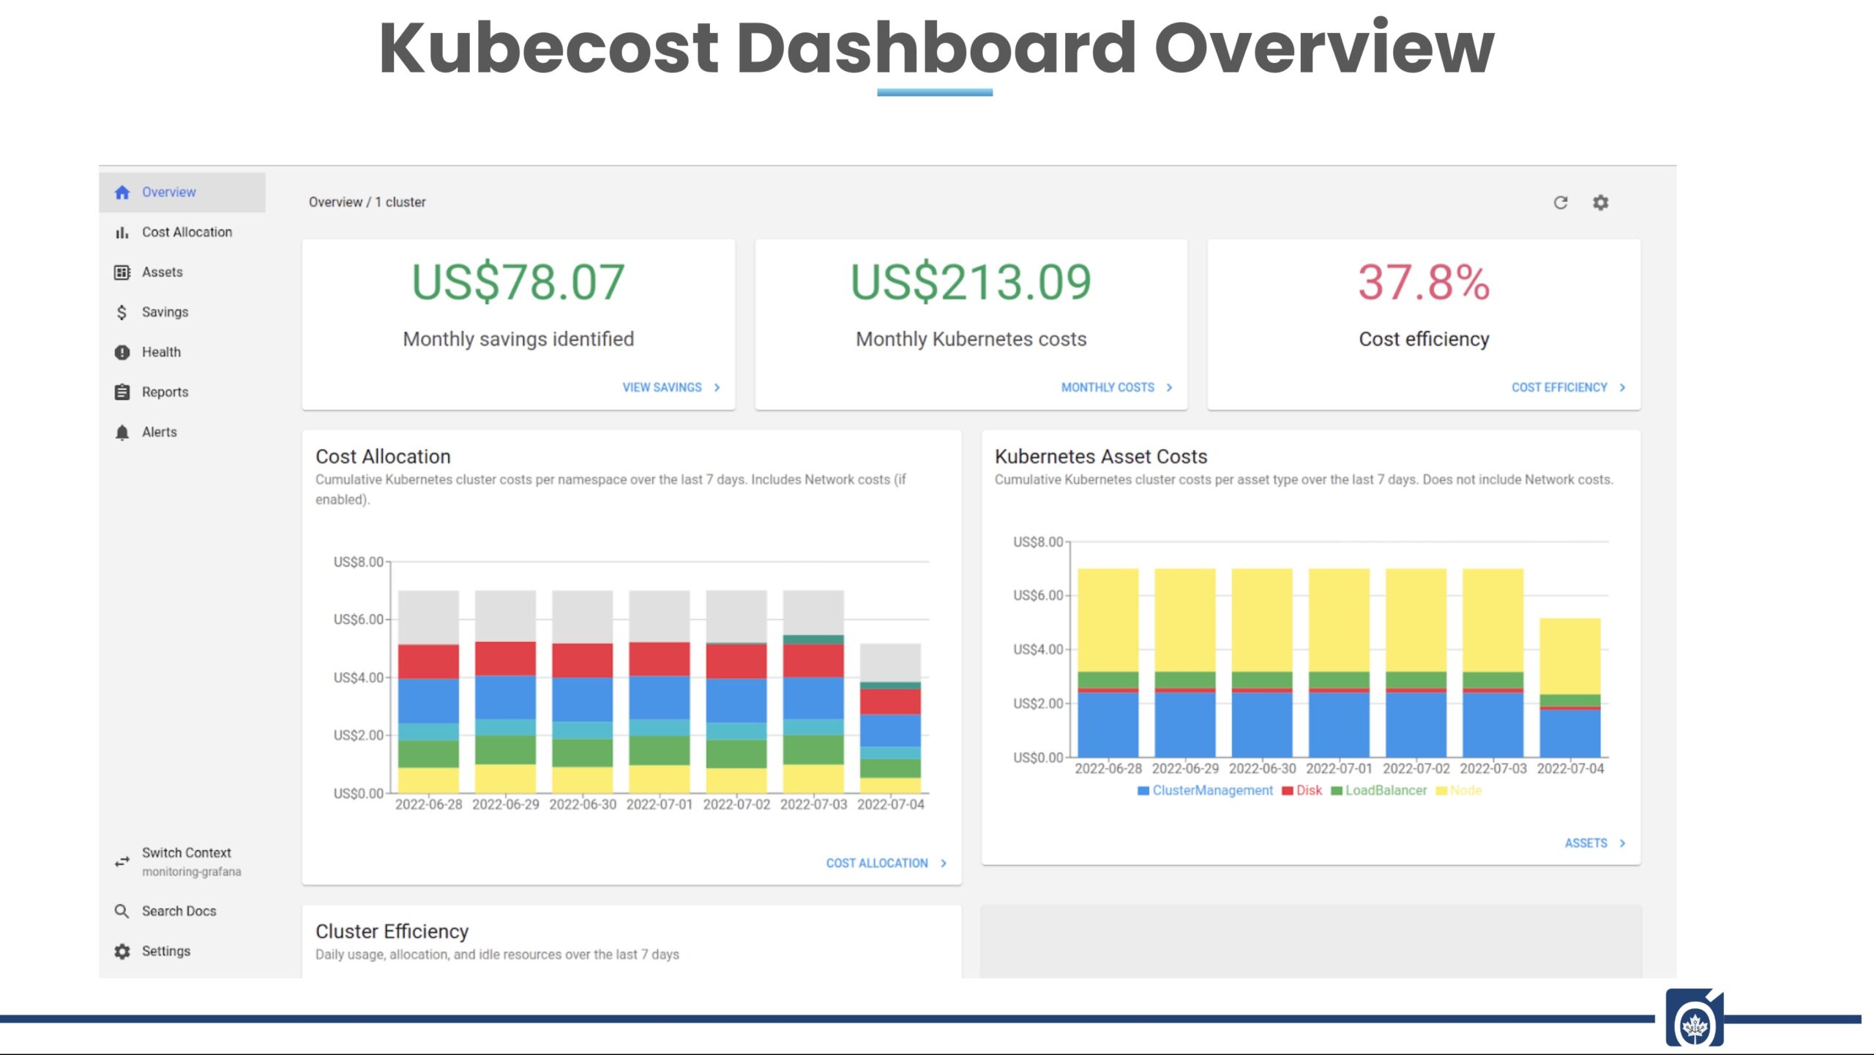1874x1055 pixels.
Task: Expand the VIEW SAVINGS chevron link
Action: tap(717, 387)
